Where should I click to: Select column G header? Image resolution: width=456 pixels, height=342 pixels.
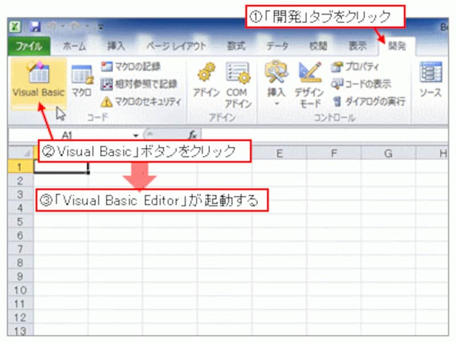tap(388, 153)
